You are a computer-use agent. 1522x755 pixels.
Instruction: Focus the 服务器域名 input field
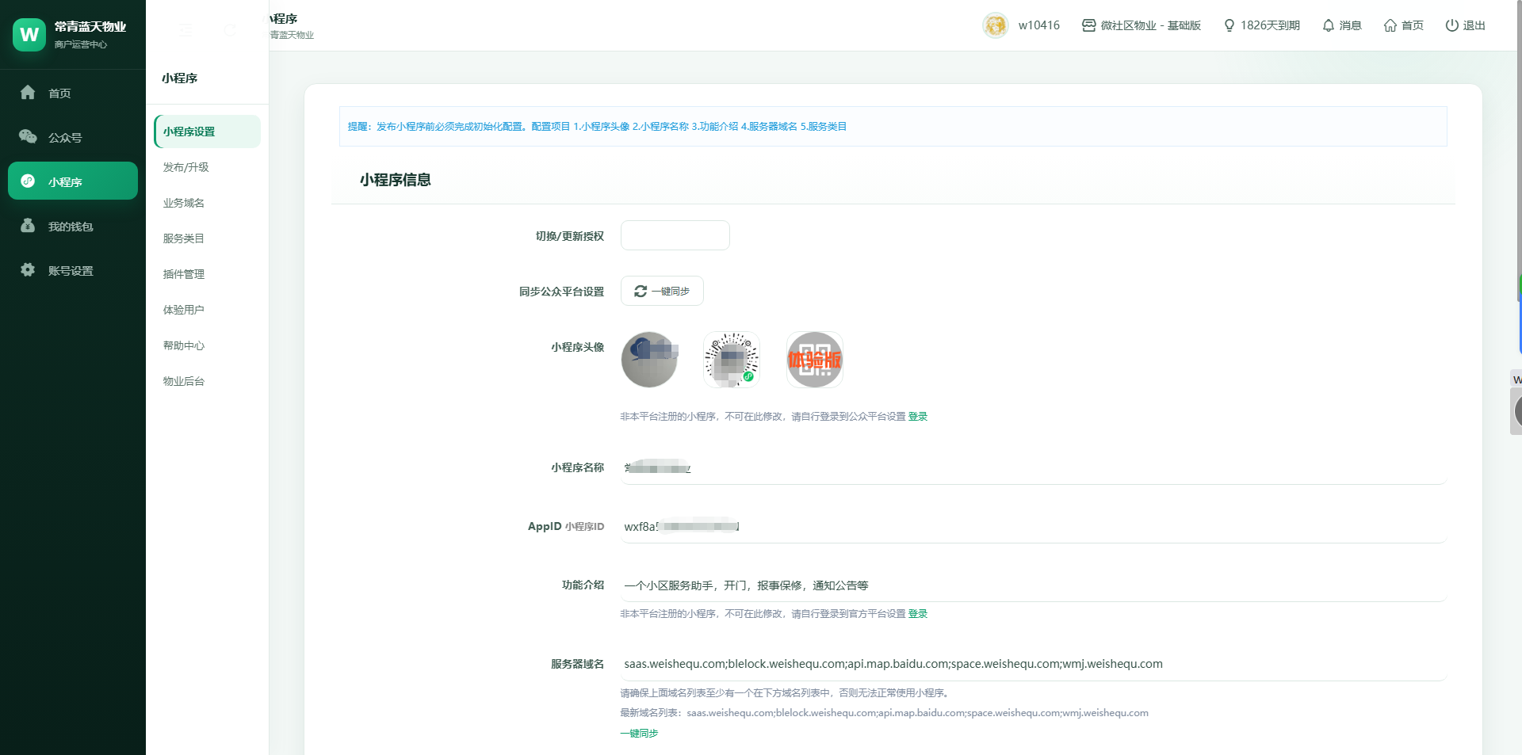[1034, 664]
